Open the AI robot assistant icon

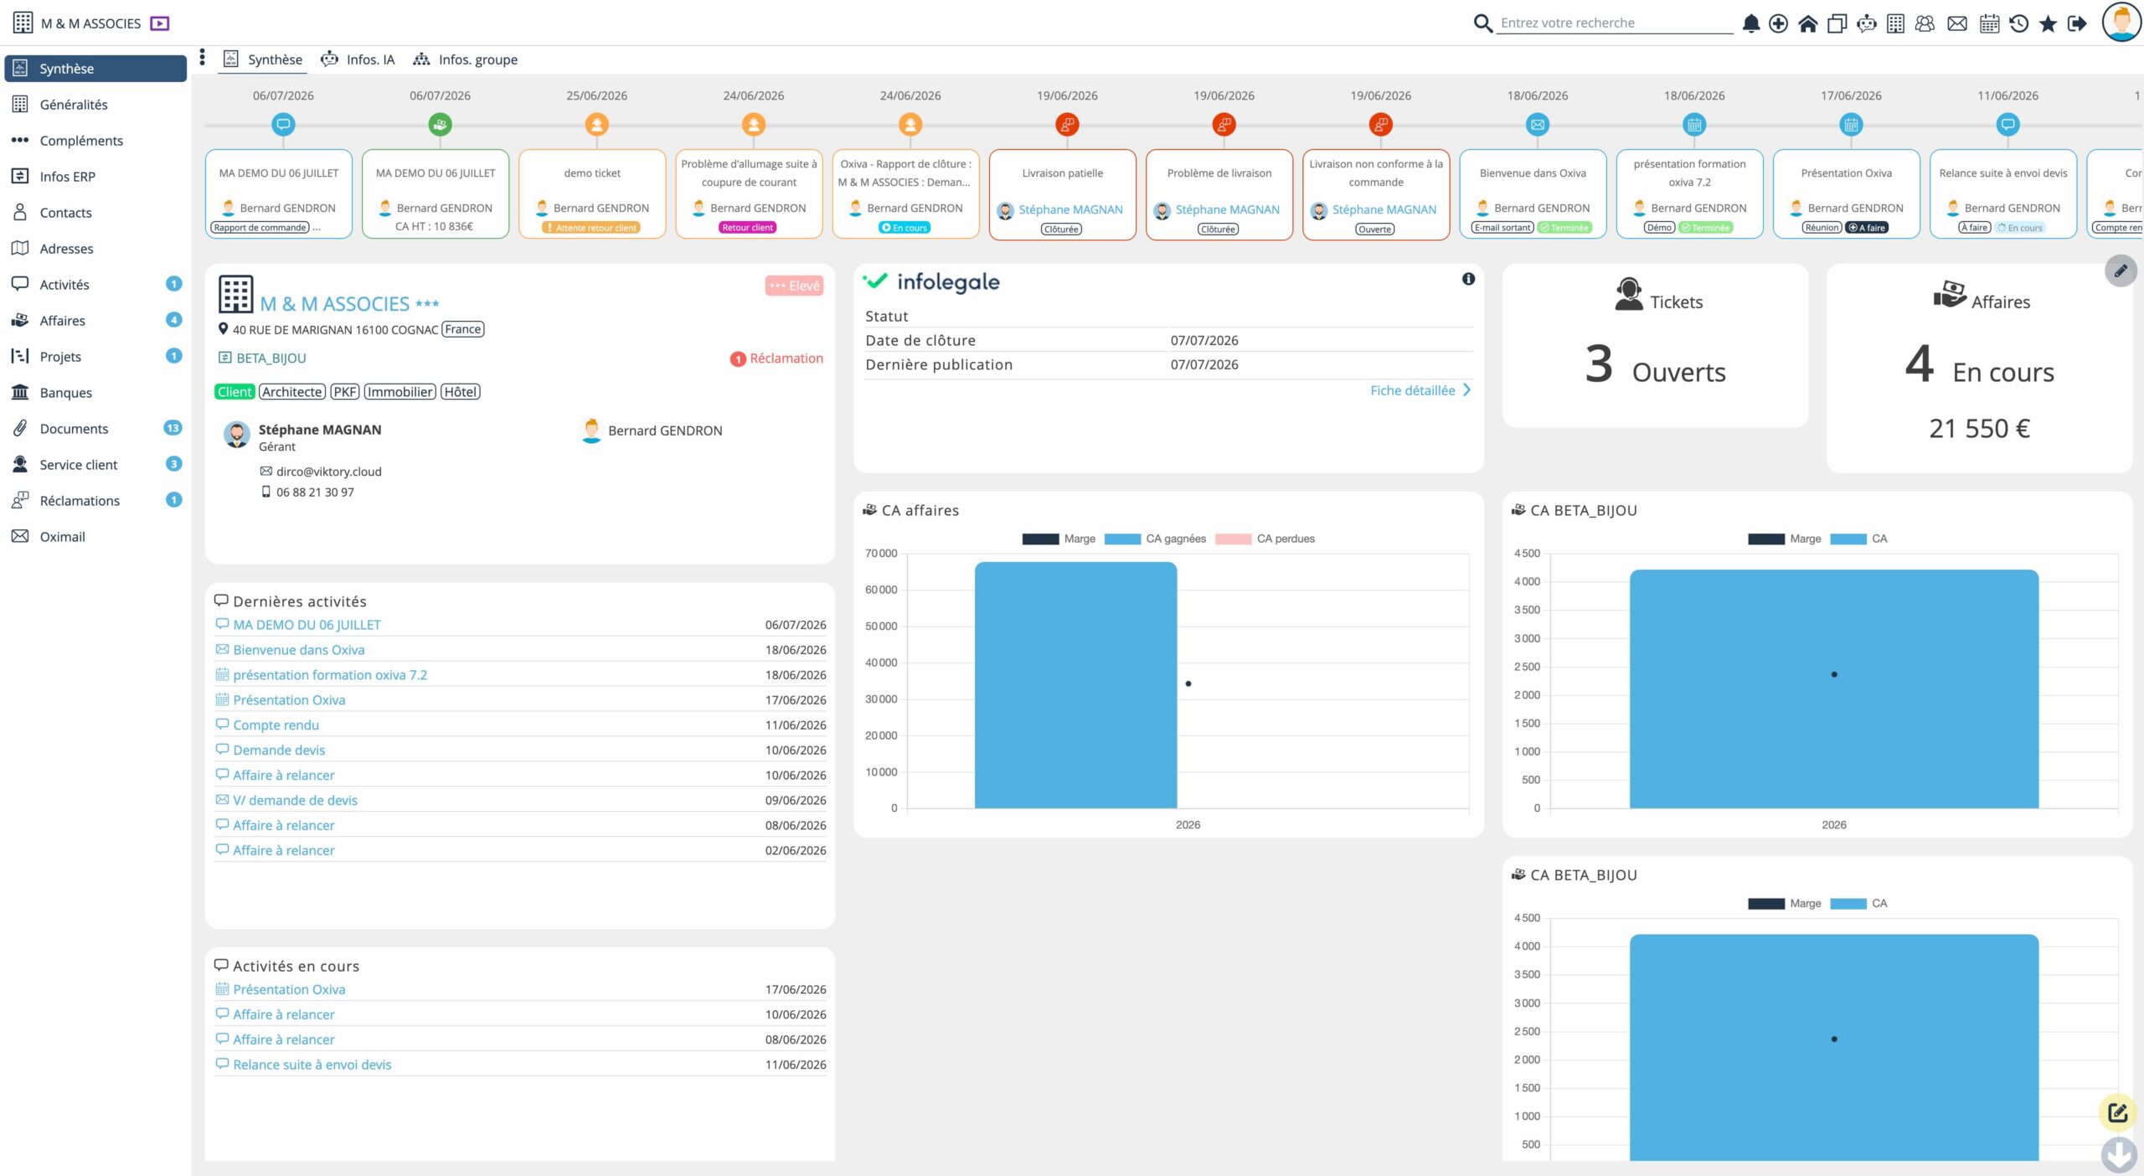(x=1866, y=23)
